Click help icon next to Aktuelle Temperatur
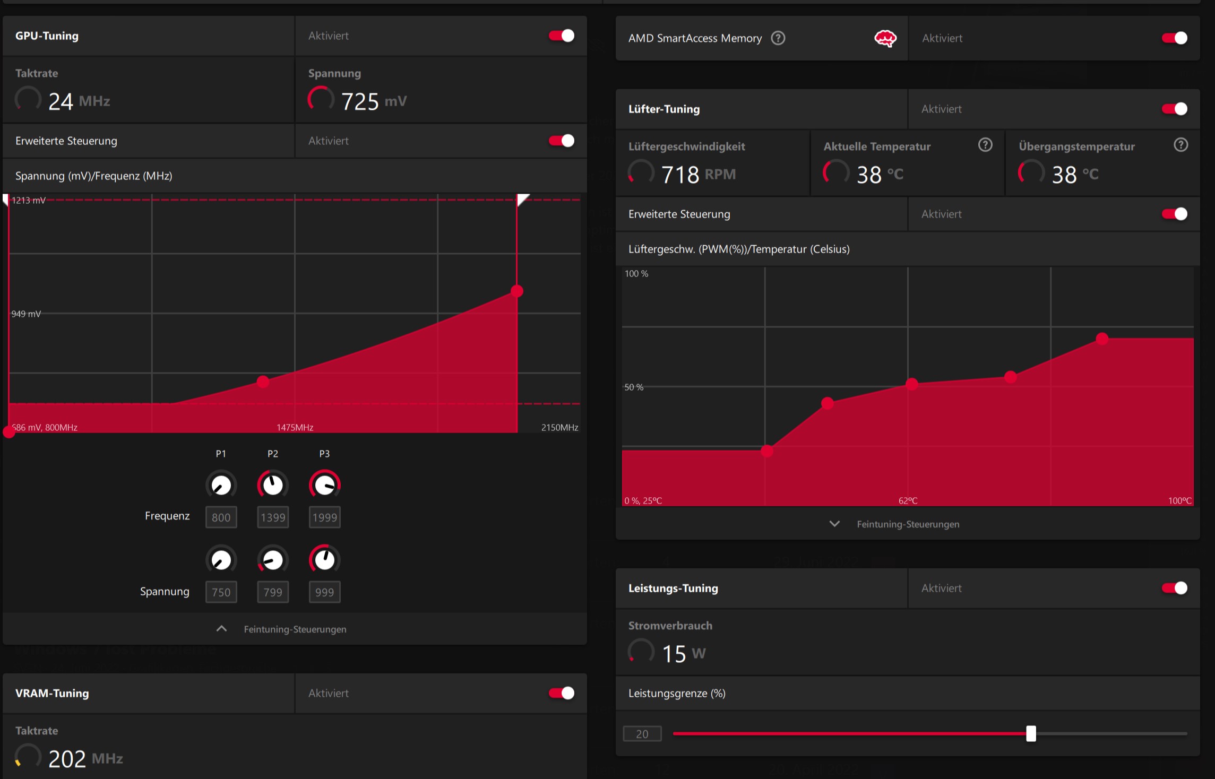The height and width of the screenshot is (779, 1215). [x=985, y=145]
